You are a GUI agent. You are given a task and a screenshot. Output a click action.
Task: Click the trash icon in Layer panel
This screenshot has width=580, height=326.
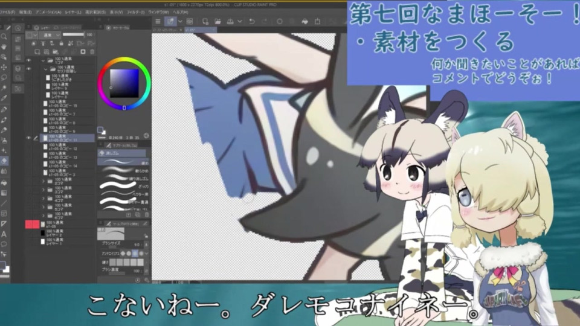click(92, 52)
